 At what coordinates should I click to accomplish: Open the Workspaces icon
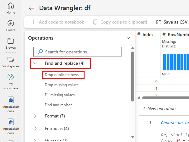coord(11,59)
